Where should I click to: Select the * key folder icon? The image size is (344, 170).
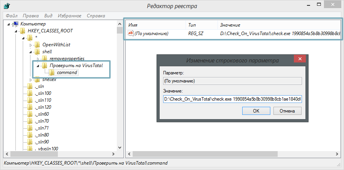click(30, 38)
